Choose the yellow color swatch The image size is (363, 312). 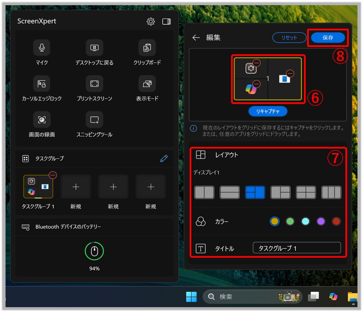click(x=275, y=221)
